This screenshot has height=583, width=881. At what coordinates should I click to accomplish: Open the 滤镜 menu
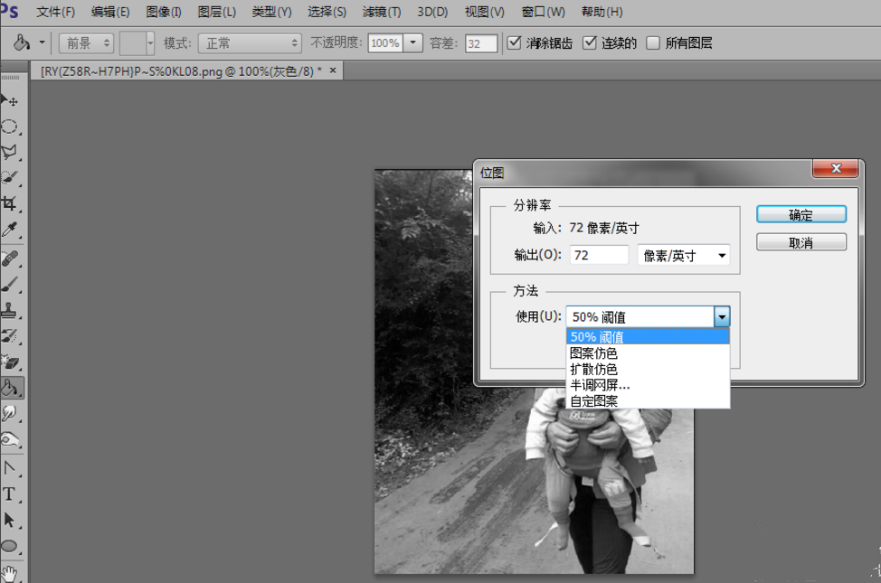coord(380,12)
